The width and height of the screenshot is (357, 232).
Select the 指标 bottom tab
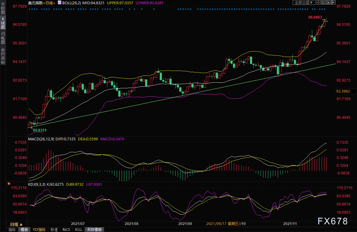point(12,230)
